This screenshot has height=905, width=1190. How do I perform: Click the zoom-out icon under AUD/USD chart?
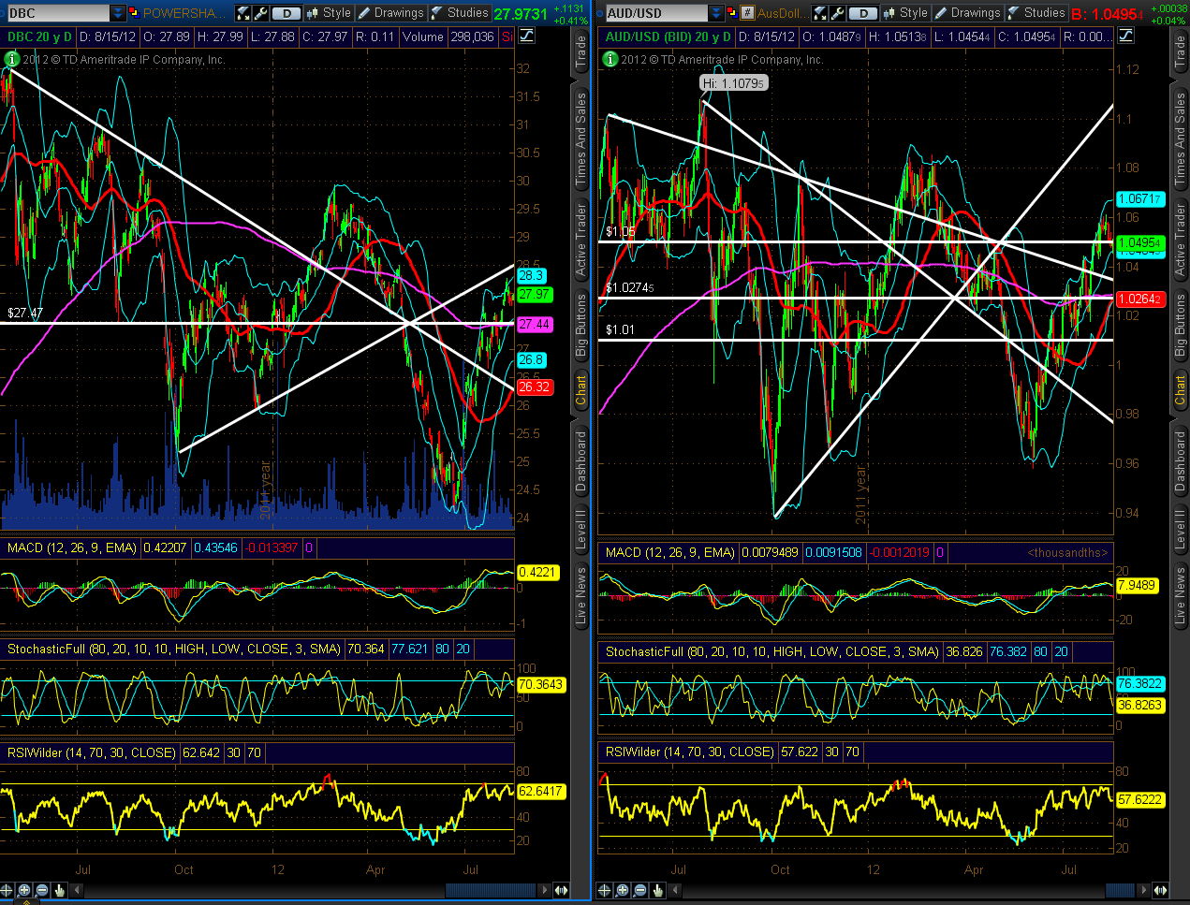639,890
